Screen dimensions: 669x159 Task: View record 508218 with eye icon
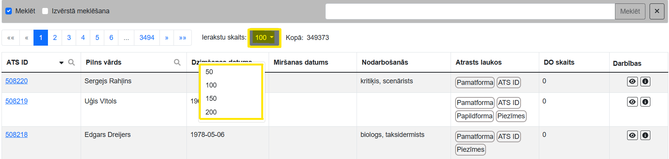coord(632,135)
